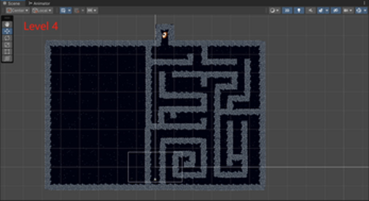This screenshot has height=201, width=369.
Task: Select the Rotate tool
Action: [x=7, y=38]
